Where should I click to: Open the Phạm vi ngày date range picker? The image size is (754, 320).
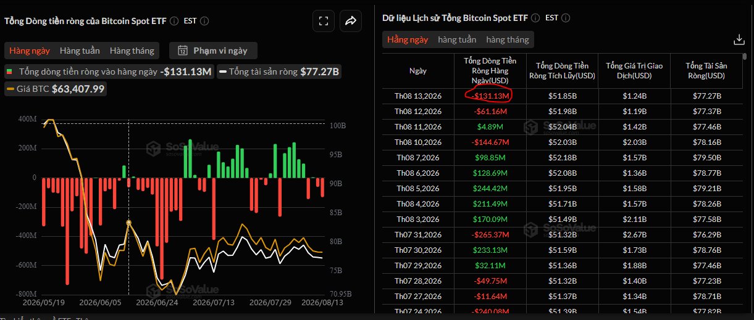[x=213, y=51]
